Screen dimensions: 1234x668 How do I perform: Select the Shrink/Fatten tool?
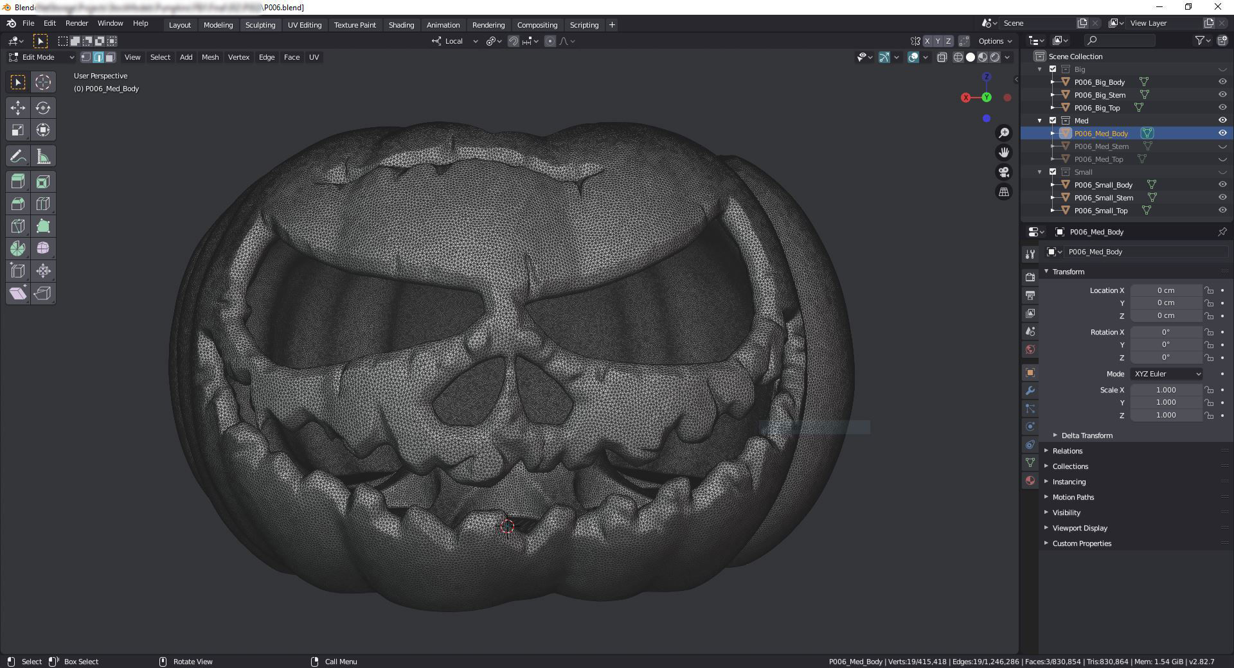pyautogui.click(x=43, y=271)
